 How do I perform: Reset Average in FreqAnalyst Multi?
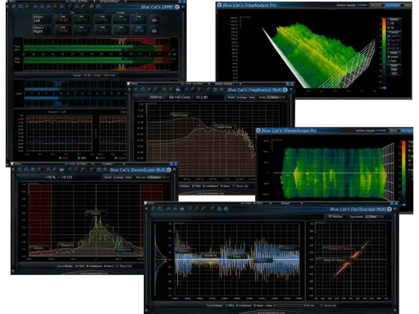click(x=242, y=97)
